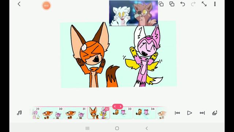This screenshot has width=234, height=132.
Task: Undo the last drawing action
Action: pyautogui.click(x=183, y=4)
